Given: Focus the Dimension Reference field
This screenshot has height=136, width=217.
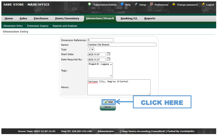Looking at the screenshot, I should [x=100, y=40].
